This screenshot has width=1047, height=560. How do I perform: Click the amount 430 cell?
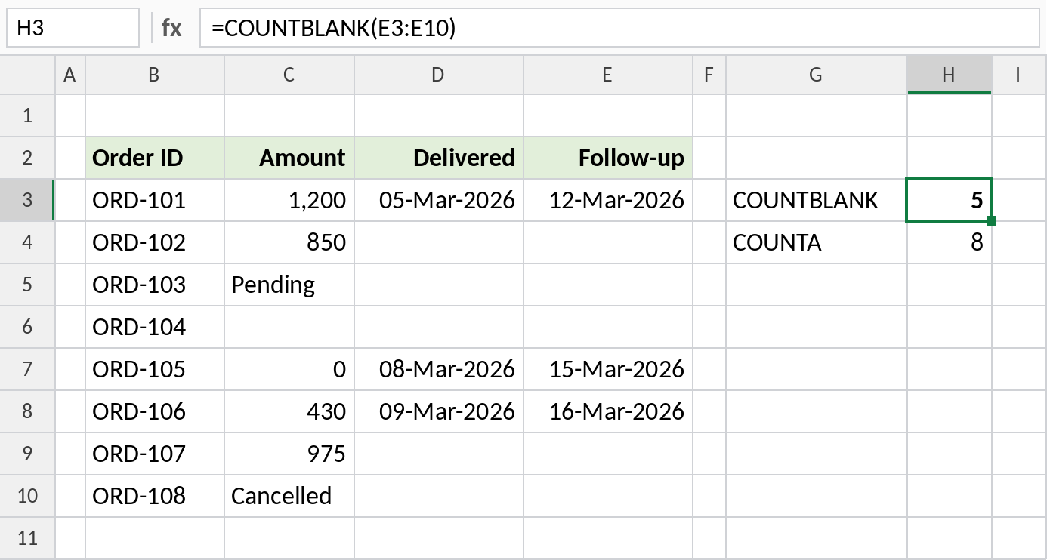coord(289,411)
